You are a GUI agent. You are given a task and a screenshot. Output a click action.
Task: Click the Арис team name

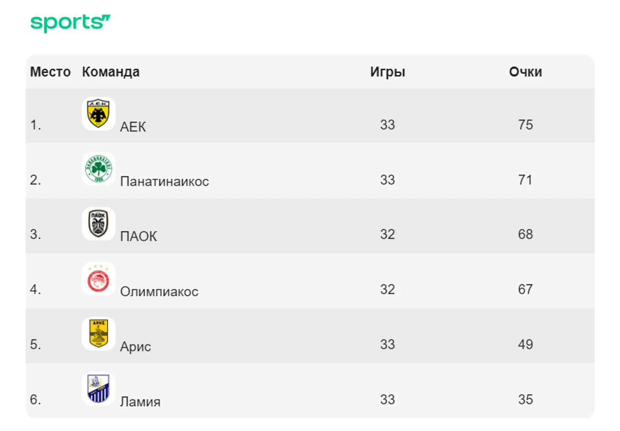(x=135, y=346)
